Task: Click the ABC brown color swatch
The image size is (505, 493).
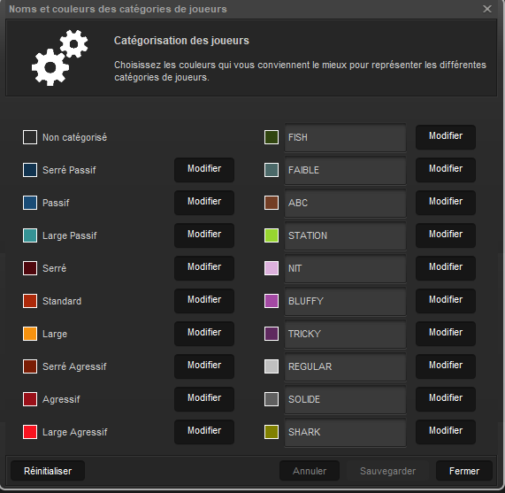Action: [272, 203]
